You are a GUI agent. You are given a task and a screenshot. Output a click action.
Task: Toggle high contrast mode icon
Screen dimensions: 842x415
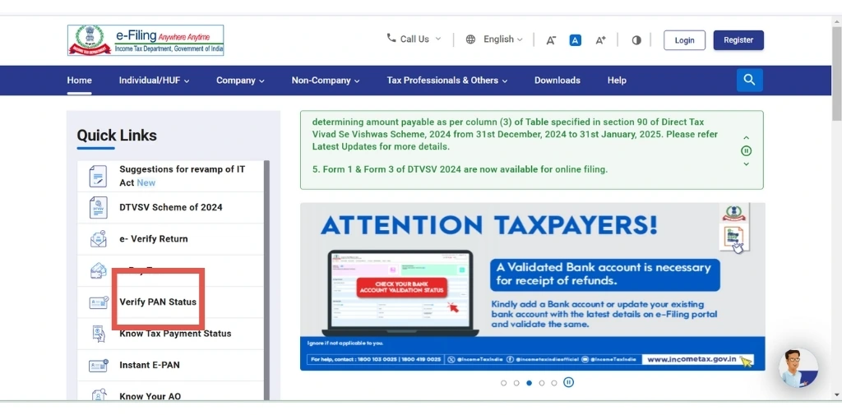click(x=636, y=40)
